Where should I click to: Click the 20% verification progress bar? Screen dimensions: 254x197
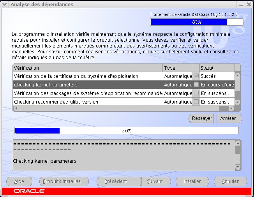point(127,131)
